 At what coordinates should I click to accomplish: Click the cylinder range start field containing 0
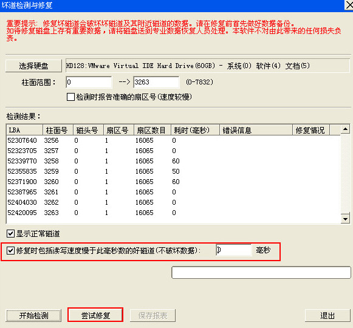pos(89,82)
